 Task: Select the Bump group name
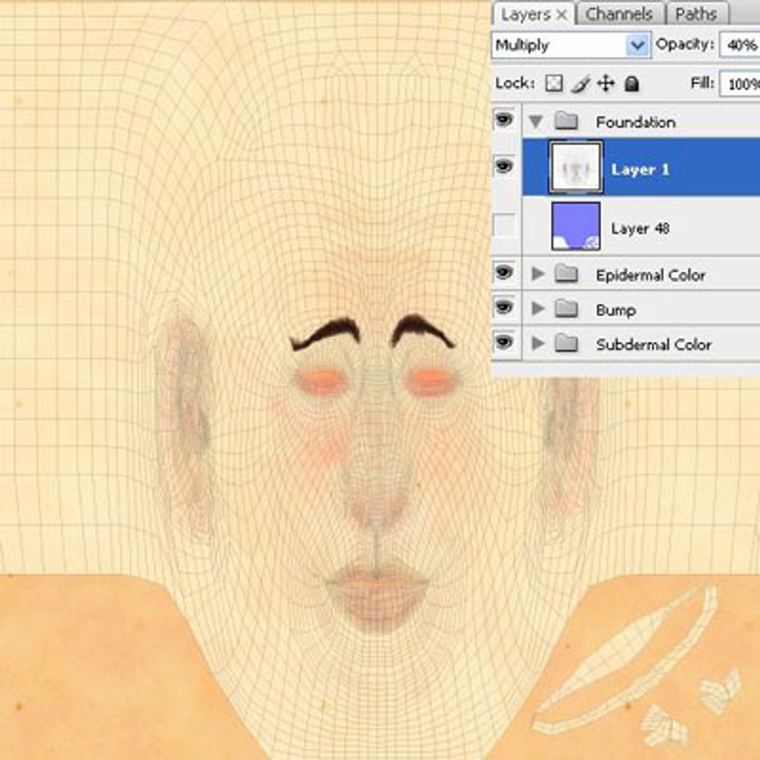(616, 310)
